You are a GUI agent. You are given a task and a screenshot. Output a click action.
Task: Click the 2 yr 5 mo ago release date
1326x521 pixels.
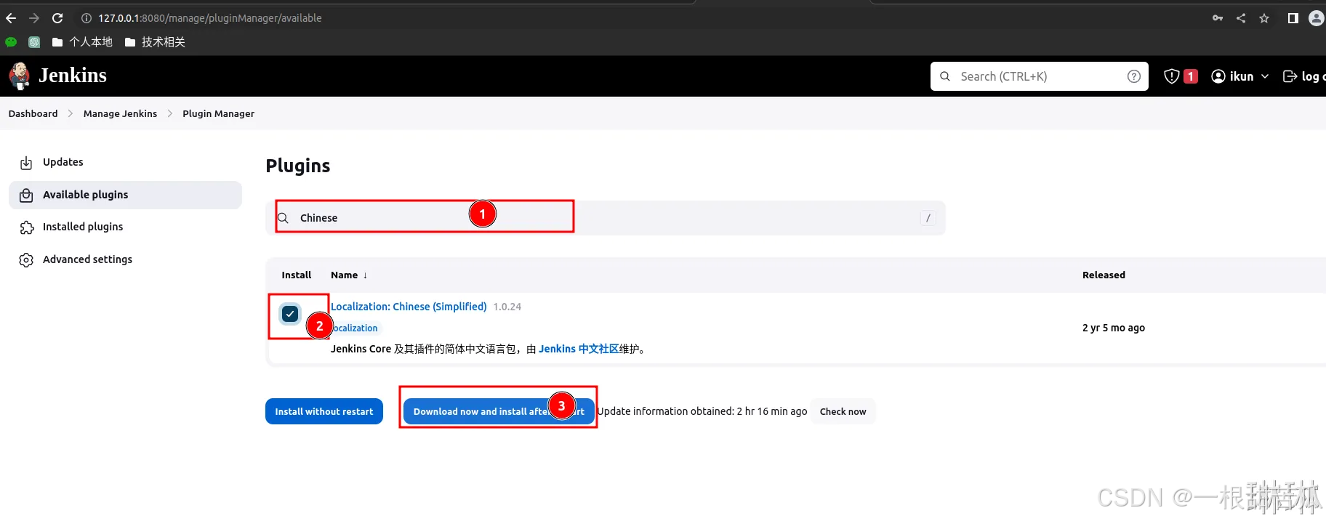[1114, 328]
